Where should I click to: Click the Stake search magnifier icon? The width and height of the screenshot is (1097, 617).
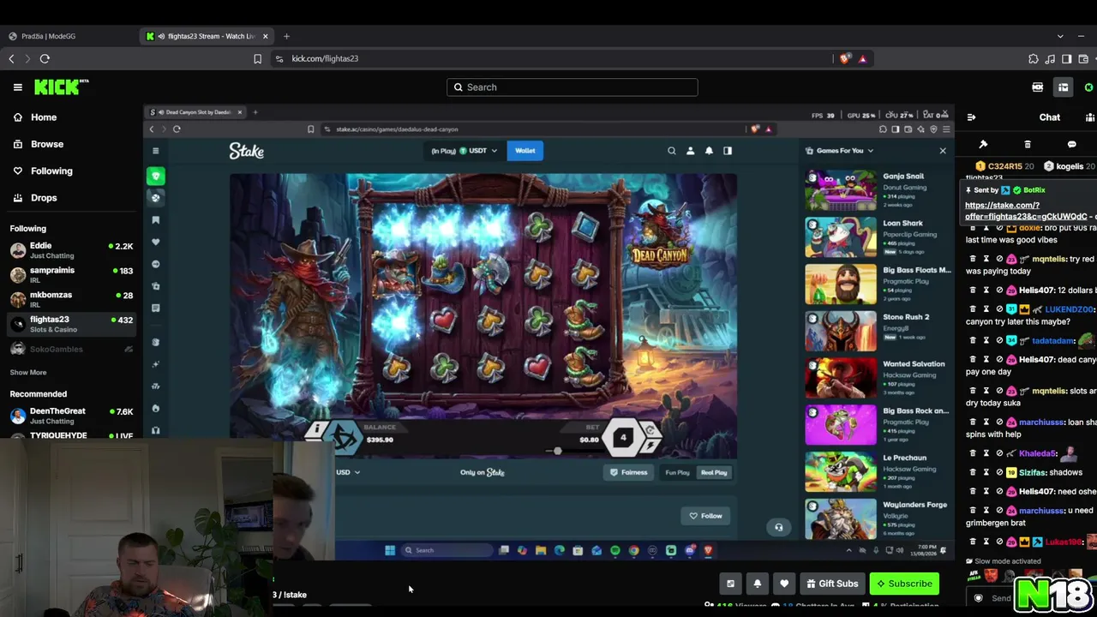672,151
